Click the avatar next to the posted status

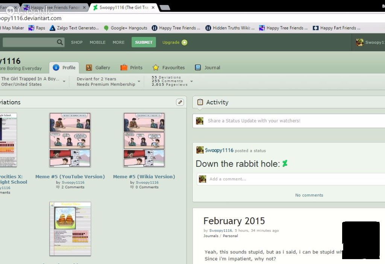[200, 150]
